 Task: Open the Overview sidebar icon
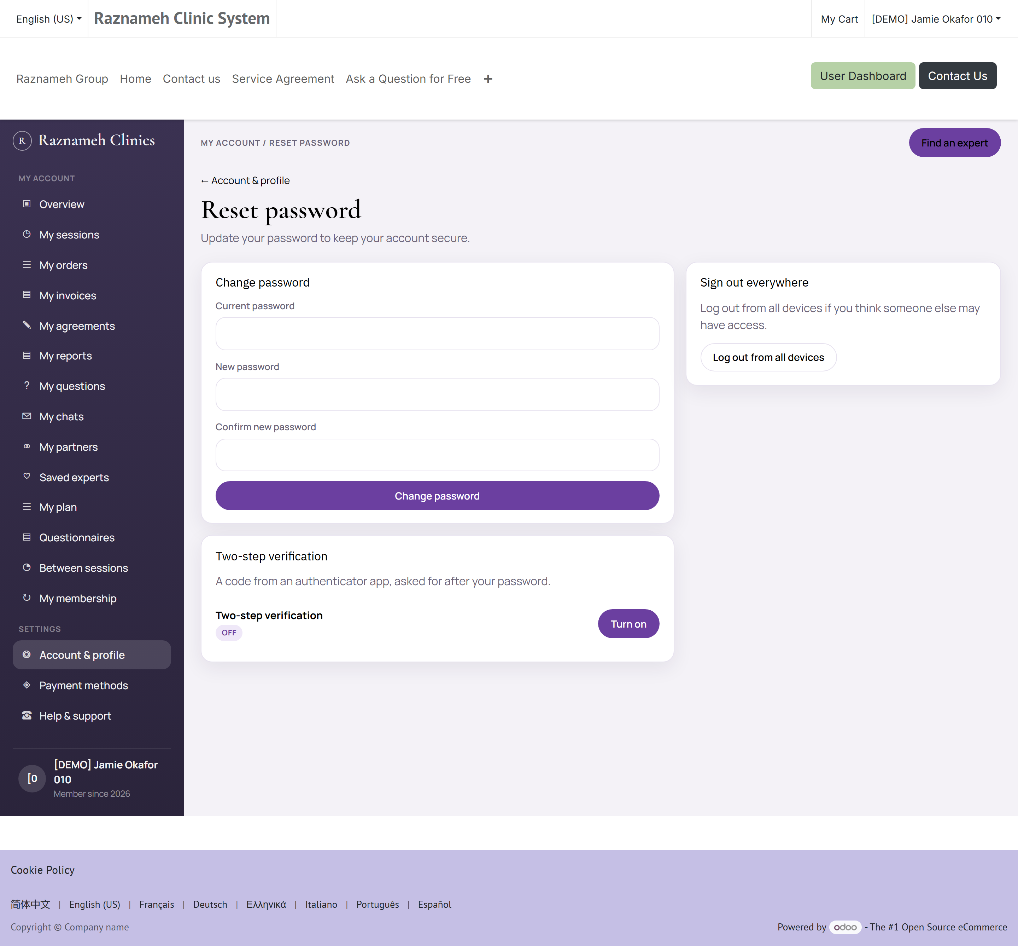point(27,204)
